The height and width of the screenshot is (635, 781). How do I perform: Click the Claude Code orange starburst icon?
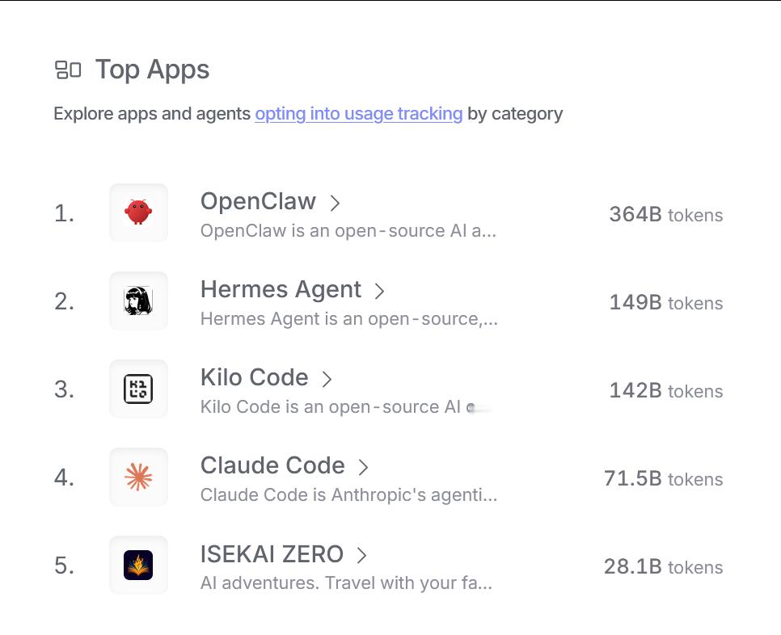pos(138,477)
